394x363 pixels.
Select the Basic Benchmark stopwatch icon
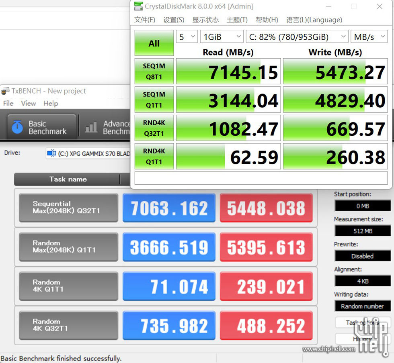[17, 126]
